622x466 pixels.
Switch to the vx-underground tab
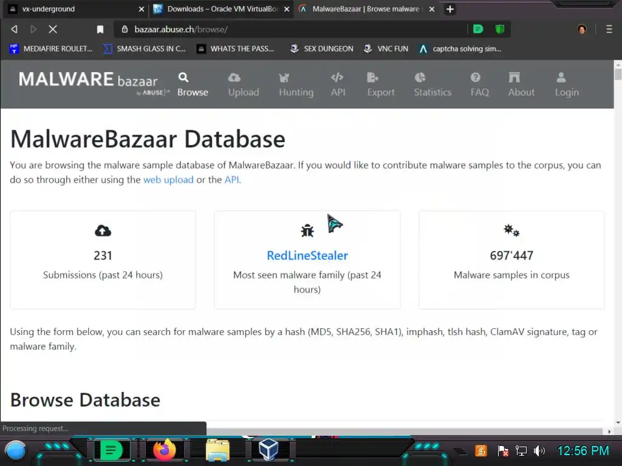pos(75,9)
